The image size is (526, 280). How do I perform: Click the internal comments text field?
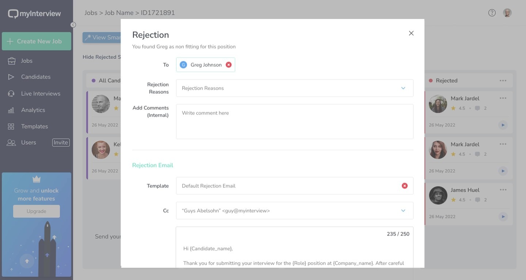point(294,121)
